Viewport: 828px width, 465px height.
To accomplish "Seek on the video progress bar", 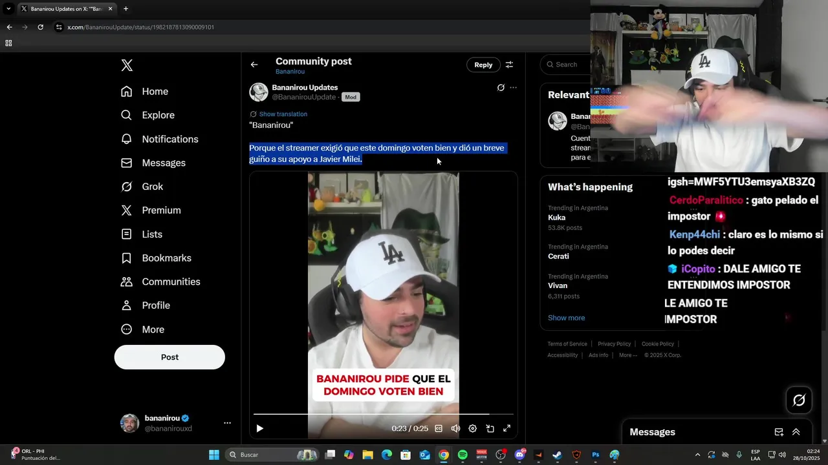I will click(x=384, y=414).
